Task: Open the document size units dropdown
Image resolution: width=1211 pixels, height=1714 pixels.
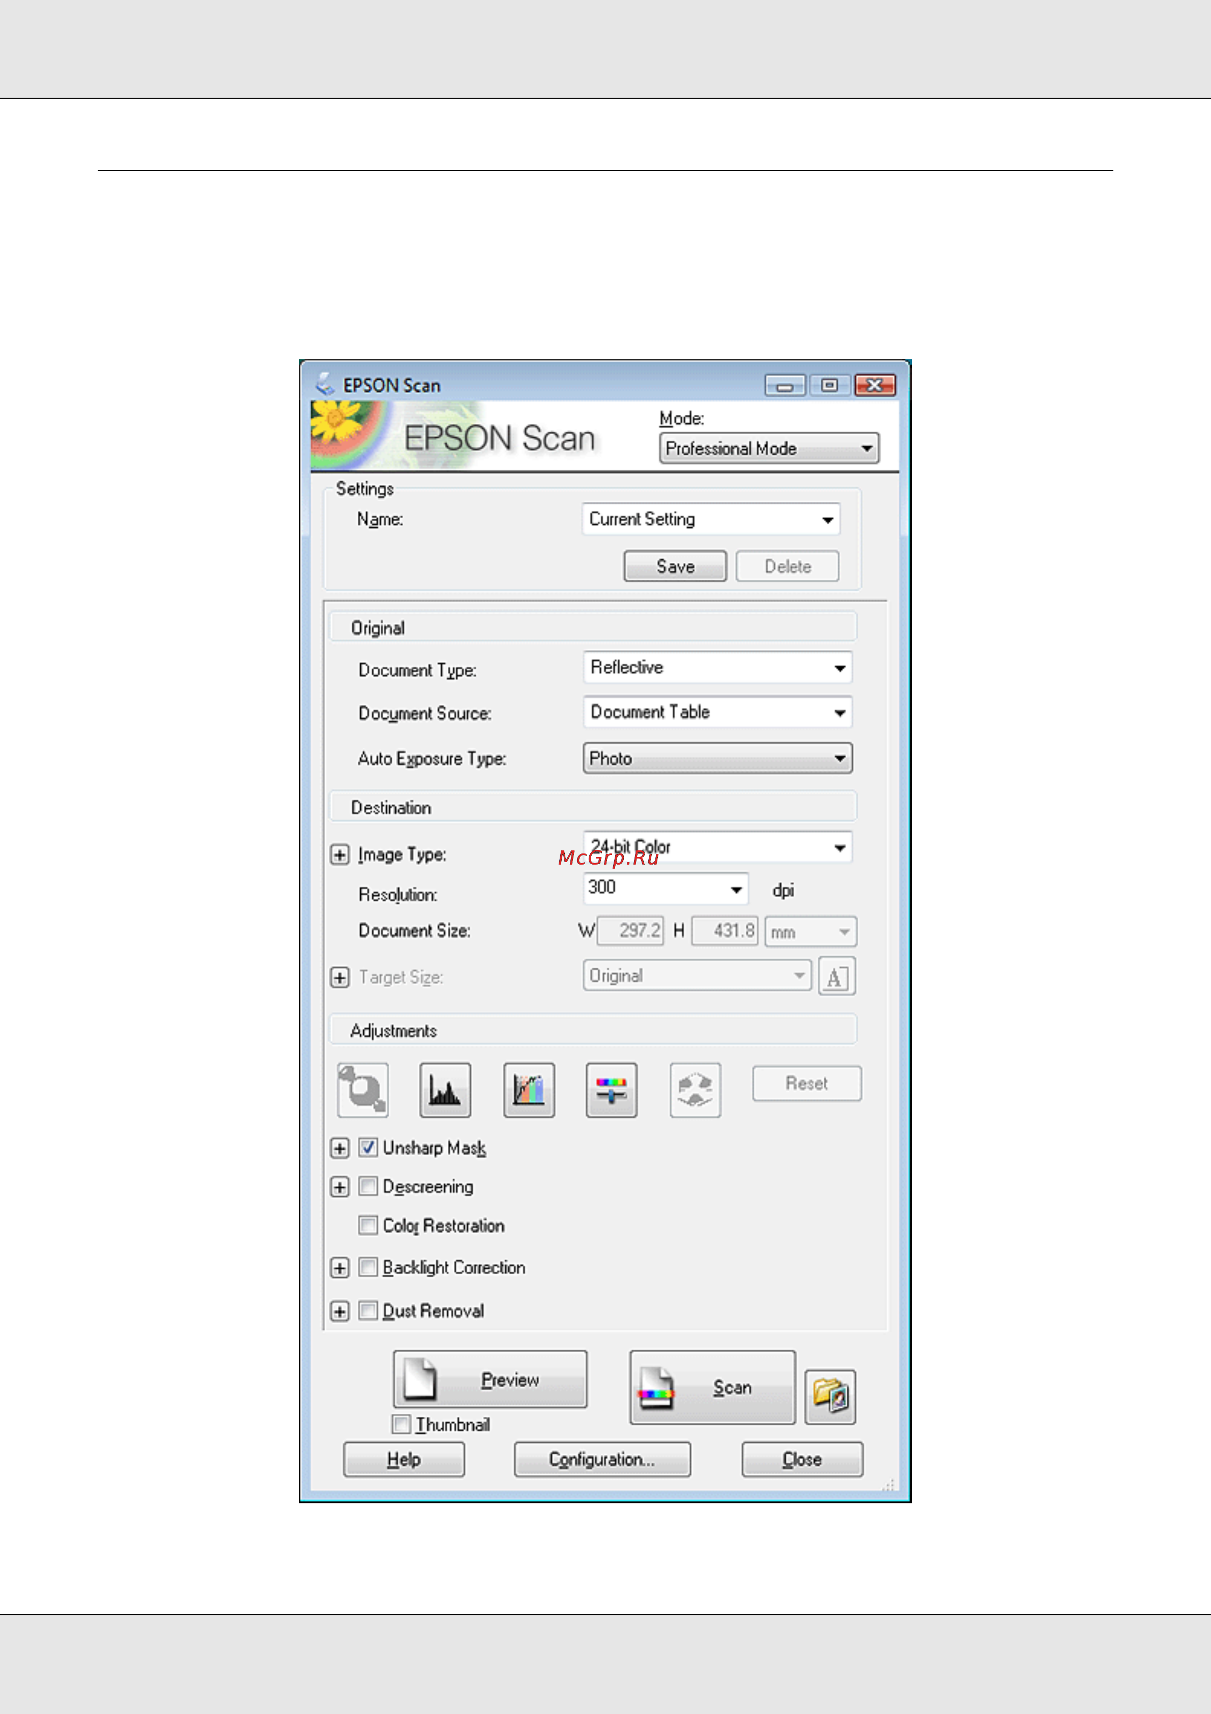Action: click(811, 932)
